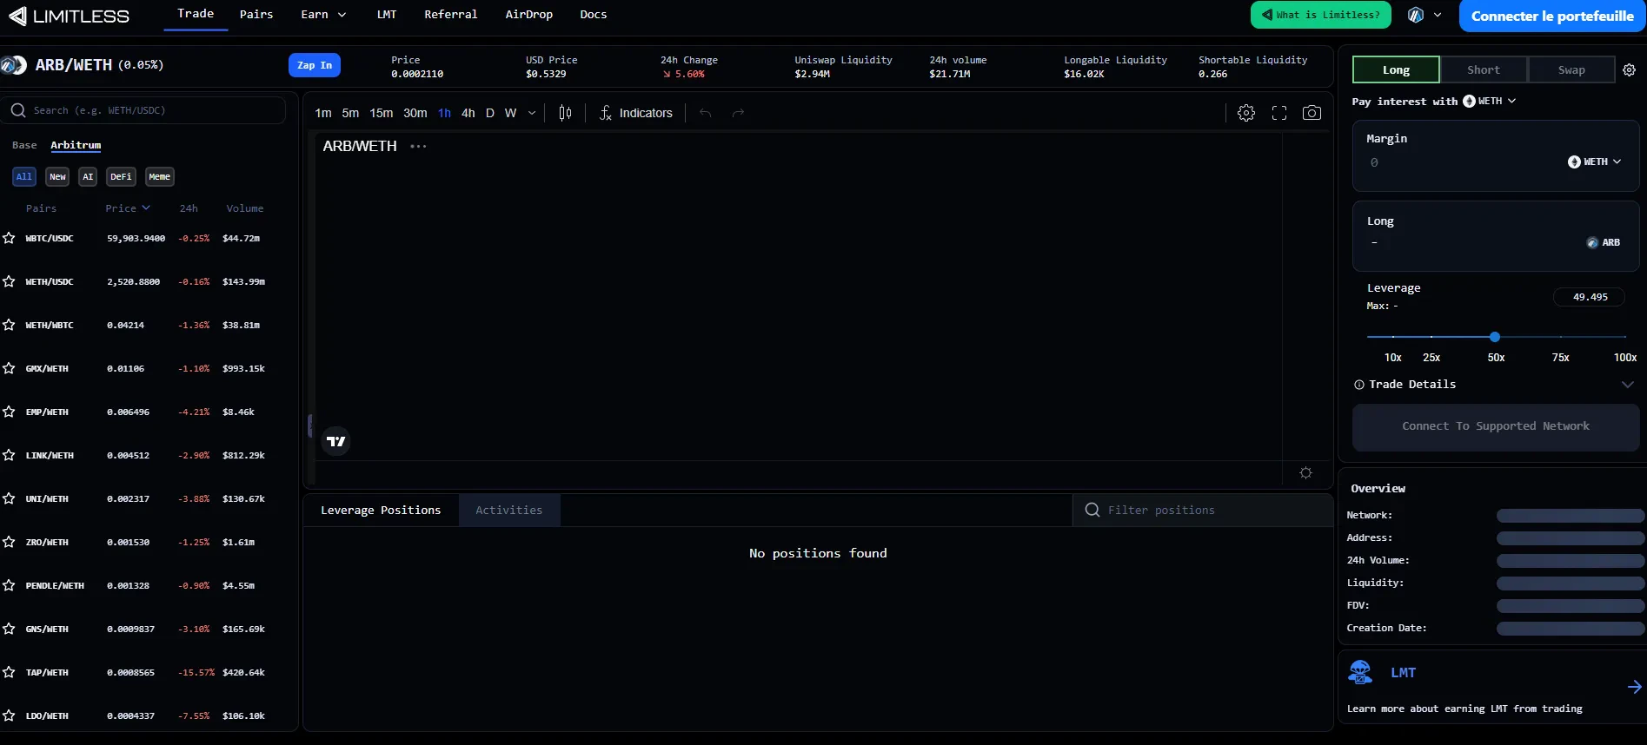Image resolution: width=1647 pixels, height=745 pixels.
Task: Take a chart snapshot with camera icon
Action: (x=1312, y=113)
